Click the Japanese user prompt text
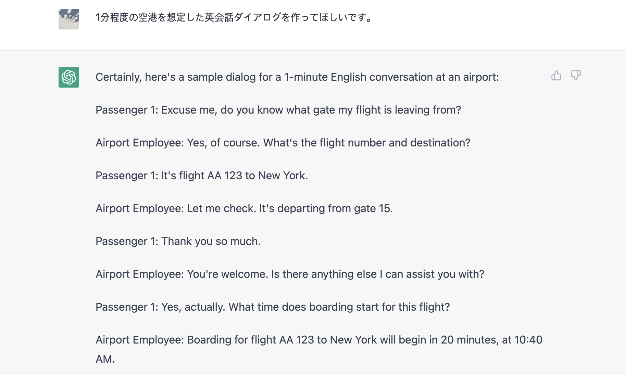625x375 pixels. click(x=235, y=17)
